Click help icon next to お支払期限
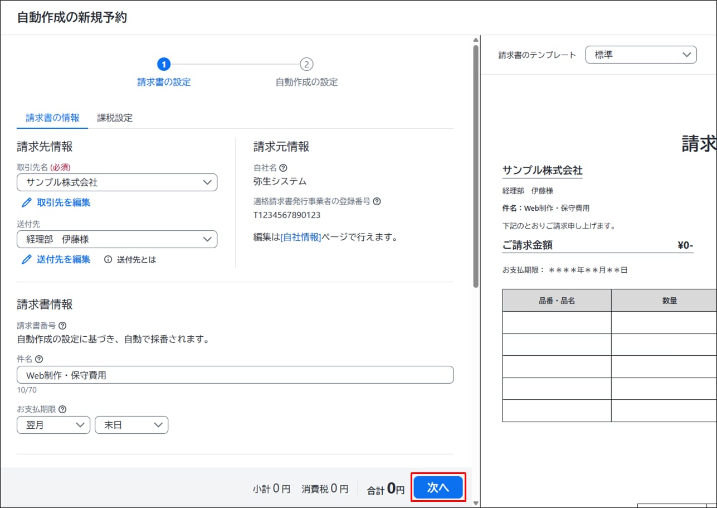 [62, 409]
